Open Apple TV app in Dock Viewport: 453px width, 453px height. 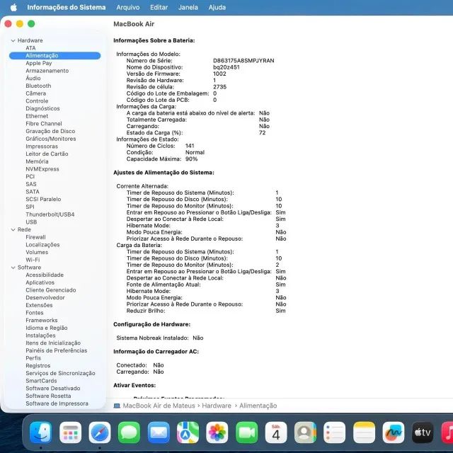(x=423, y=432)
